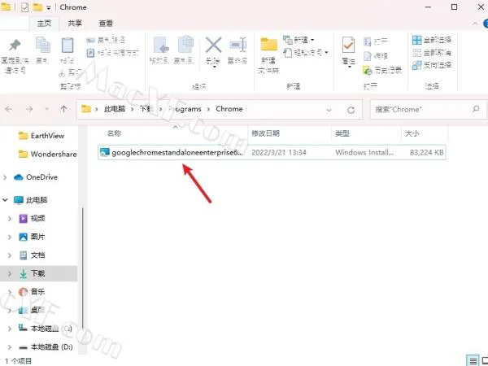Click the search magnifier icon
The image size is (488, 366).
click(476, 109)
